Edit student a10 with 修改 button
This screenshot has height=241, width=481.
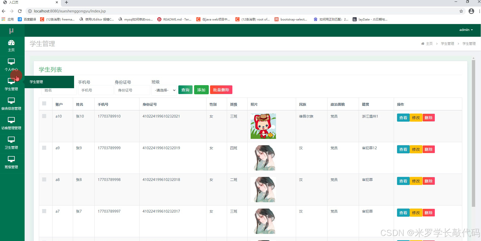tap(416, 118)
